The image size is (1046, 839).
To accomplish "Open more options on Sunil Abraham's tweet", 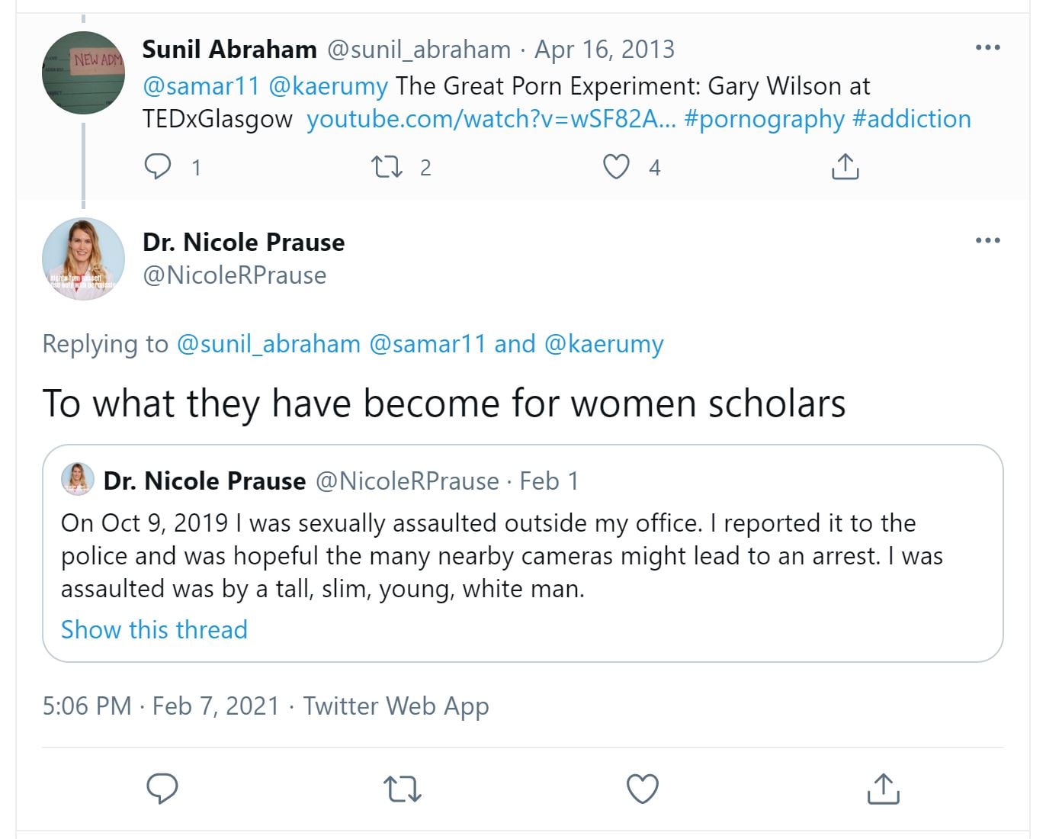I will [987, 47].
